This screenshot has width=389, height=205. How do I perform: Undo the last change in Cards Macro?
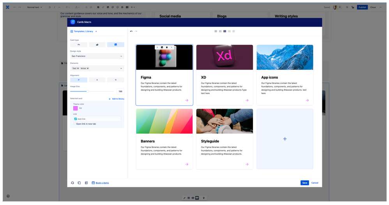pos(131,31)
